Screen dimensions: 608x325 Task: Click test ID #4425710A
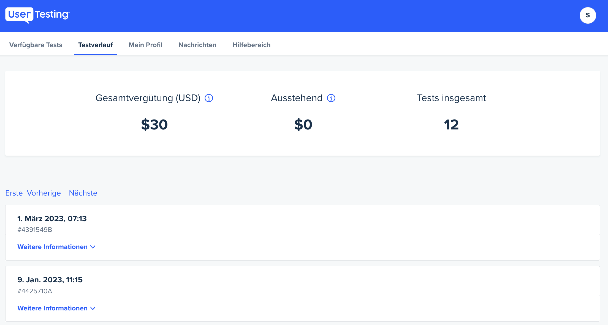point(35,291)
